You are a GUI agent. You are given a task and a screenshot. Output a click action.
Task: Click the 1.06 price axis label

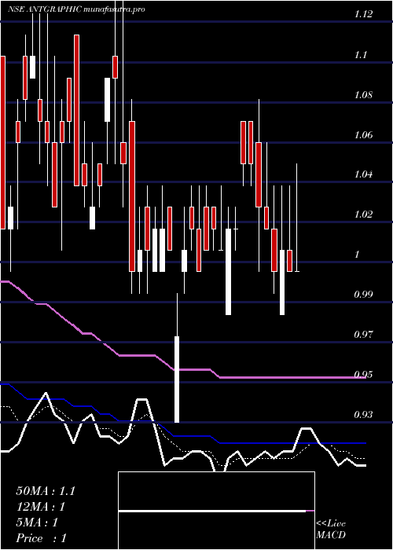coord(363,135)
